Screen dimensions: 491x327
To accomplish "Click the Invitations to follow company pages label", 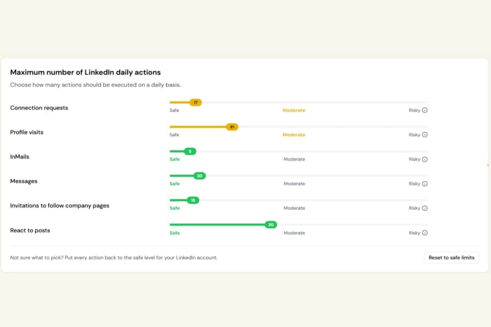I will pos(59,205).
